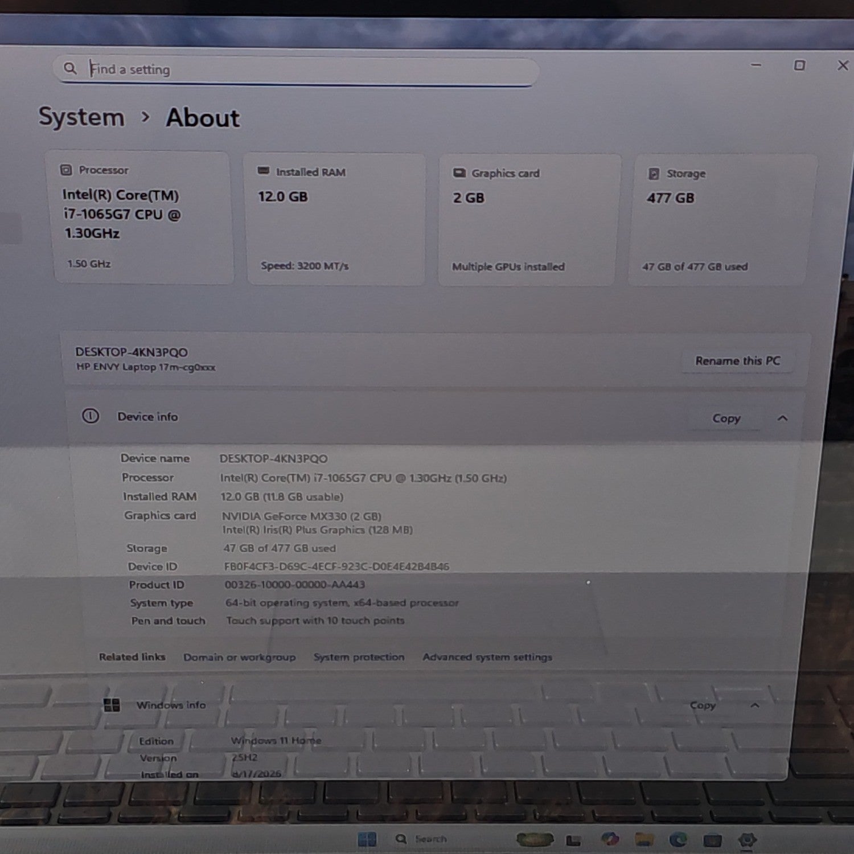Focus the Find a setting search field
The image size is (854, 854).
pos(296,70)
